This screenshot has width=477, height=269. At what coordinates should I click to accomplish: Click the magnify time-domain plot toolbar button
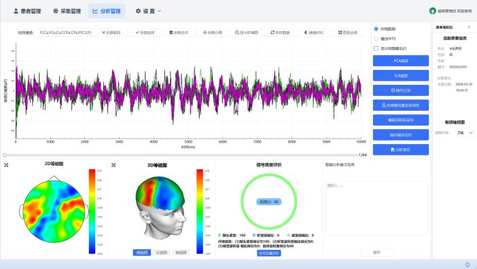(247, 33)
